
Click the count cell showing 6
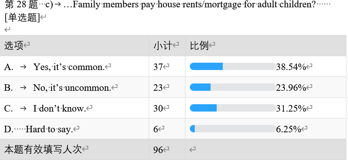point(167,129)
